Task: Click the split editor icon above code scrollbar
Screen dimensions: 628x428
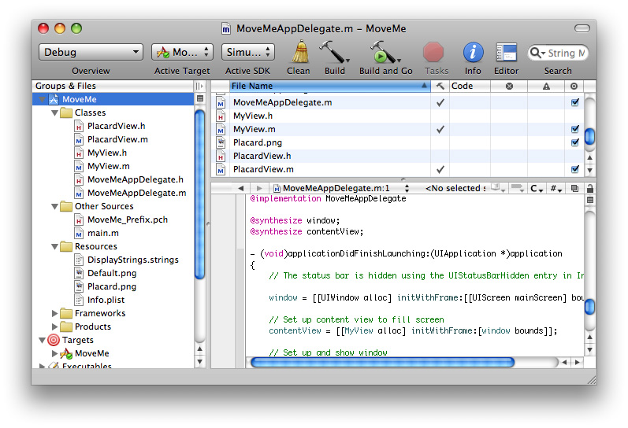Action: click(590, 200)
